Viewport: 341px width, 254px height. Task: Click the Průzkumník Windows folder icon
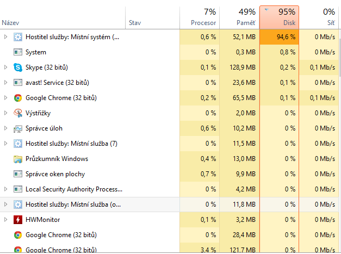[18, 159]
